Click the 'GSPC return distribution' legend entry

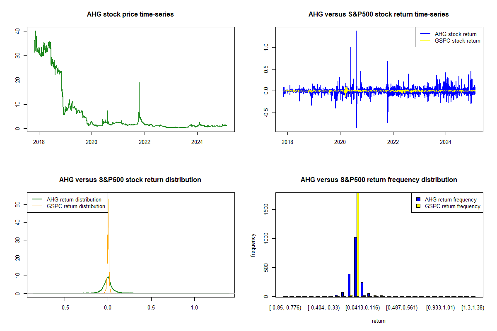coord(76,206)
